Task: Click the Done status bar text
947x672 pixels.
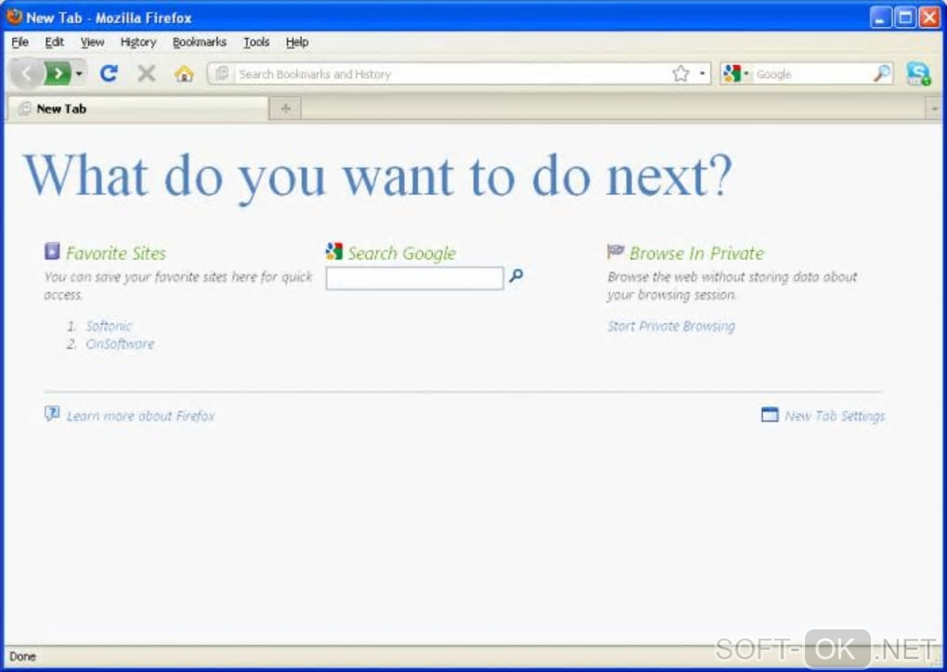Action: [23, 656]
